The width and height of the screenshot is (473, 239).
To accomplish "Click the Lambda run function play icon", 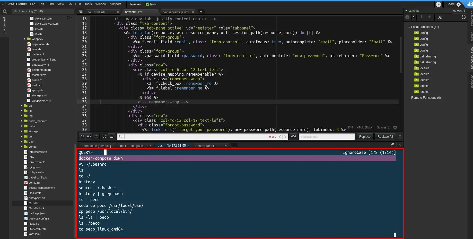I will point(407,17).
